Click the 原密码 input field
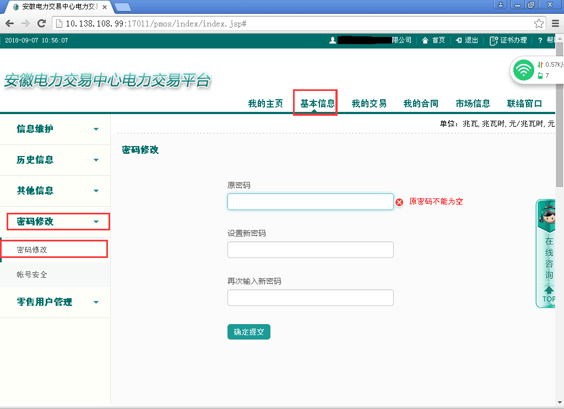This screenshot has width=564, height=409. pyautogui.click(x=310, y=202)
